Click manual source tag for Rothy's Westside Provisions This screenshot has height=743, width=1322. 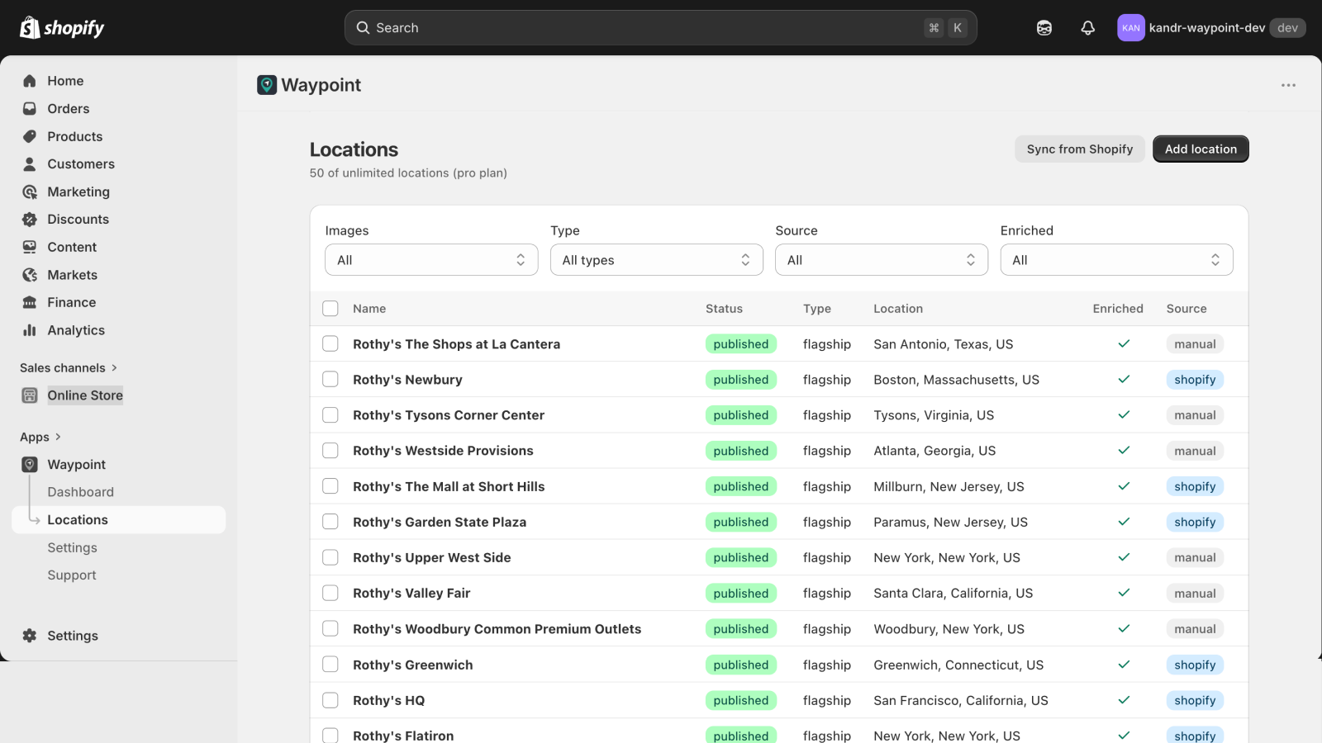(1195, 451)
